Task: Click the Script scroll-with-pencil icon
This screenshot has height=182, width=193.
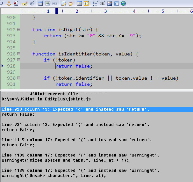Action: click(64, 4)
